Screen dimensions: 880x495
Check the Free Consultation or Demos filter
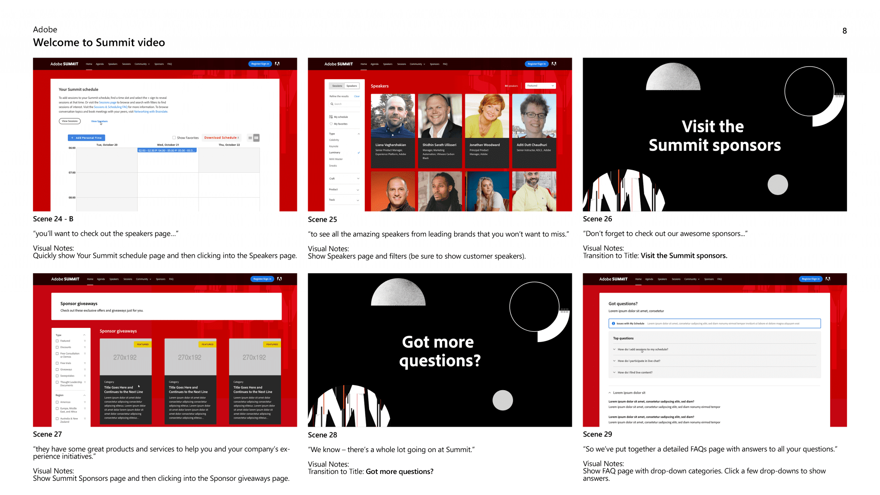click(57, 354)
